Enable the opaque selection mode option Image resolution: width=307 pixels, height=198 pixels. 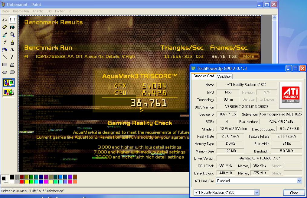(x=8, y=83)
